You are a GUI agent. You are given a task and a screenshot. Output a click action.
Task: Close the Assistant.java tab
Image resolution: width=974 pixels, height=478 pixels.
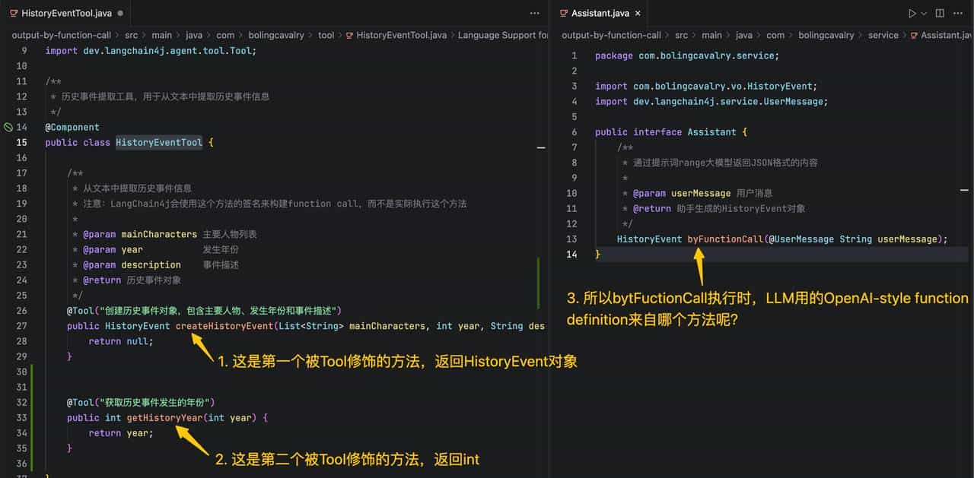pos(638,13)
